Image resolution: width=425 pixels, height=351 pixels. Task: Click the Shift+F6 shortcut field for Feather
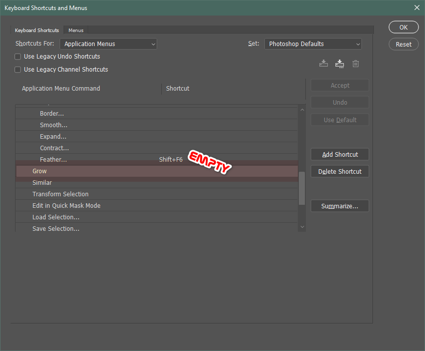(170, 159)
